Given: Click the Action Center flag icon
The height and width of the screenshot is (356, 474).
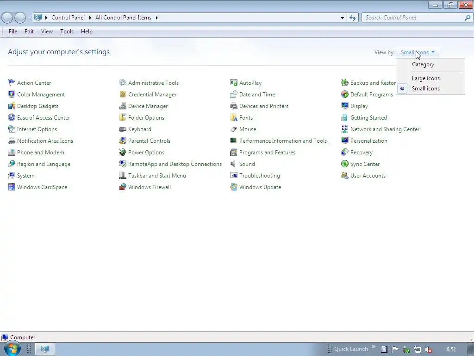Looking at the screenshot, I should coord(12,83).
